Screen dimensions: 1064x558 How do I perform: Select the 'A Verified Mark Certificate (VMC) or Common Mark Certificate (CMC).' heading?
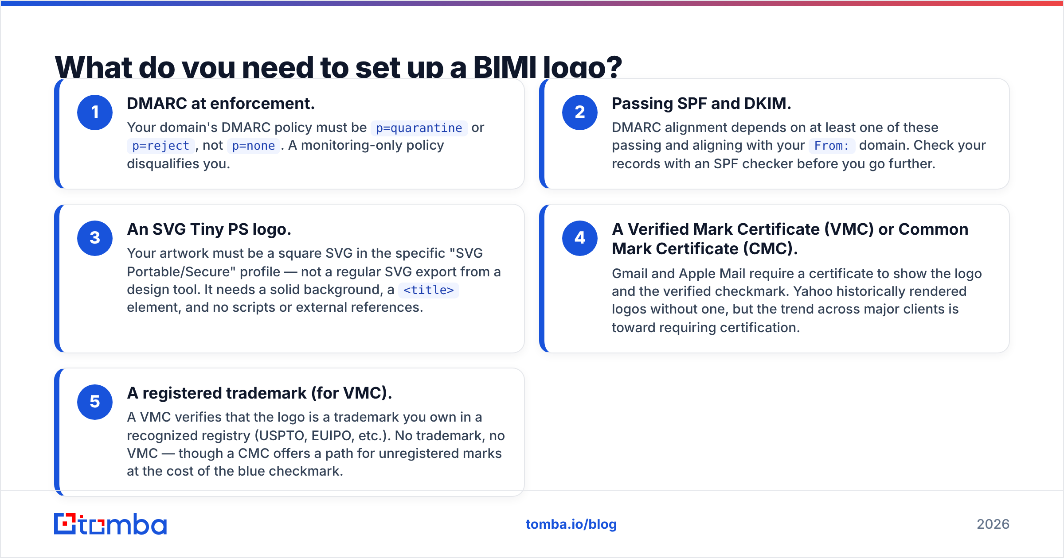pos(790,239)
